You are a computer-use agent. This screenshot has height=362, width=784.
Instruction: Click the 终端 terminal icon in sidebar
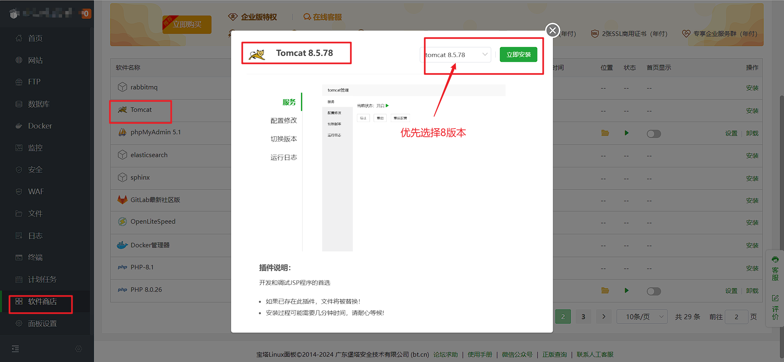tap(19, 257)
